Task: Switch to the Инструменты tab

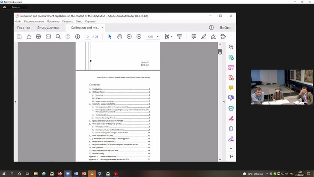Action: (47, 28)
